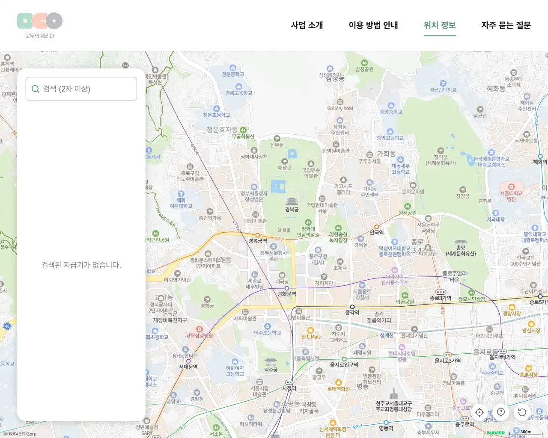548x438 pixels.
Task: Click the 청운효자동 district label
Action: [222, 129]
